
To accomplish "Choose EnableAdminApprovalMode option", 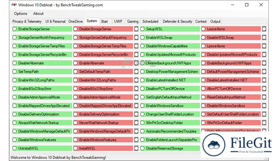I will pos(103,97).
